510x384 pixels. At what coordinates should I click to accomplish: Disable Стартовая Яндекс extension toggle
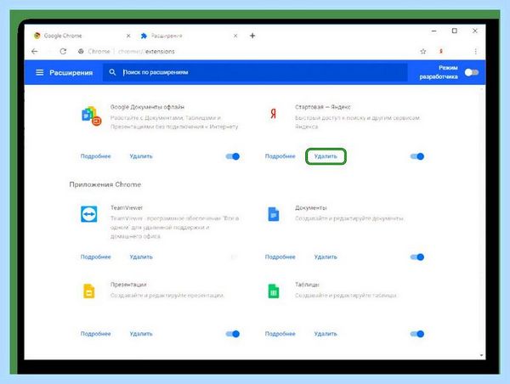417,156
